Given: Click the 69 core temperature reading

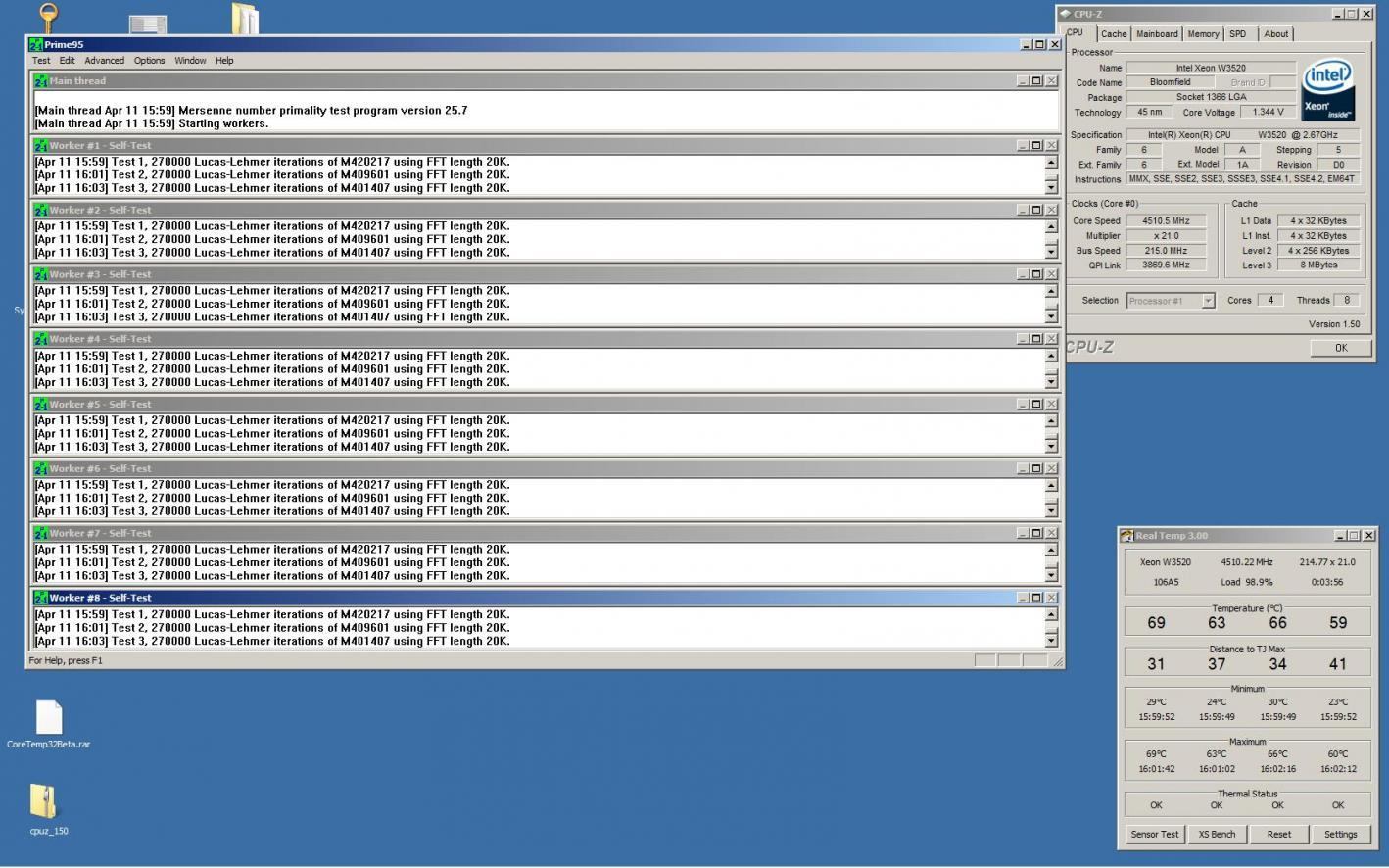Looking at the screenshot, I should coord(1156,623).
